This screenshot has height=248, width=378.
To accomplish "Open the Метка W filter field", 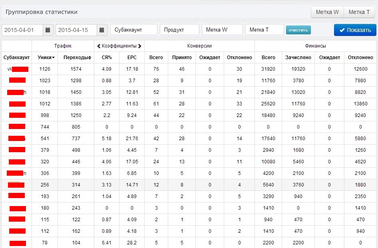I will (222, 30).
